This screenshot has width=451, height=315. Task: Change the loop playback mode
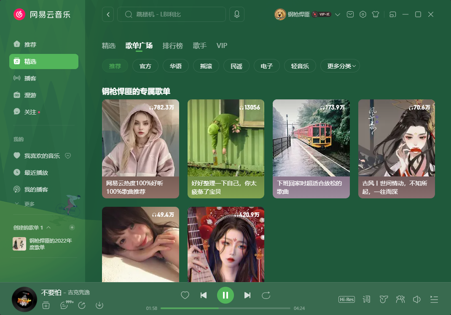click(266, 295)
